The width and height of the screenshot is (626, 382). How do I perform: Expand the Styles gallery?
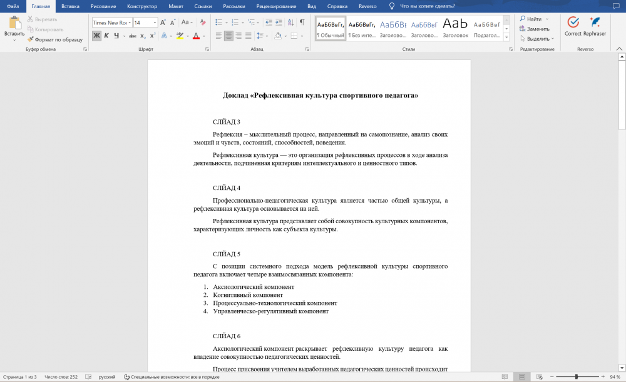pyautogui.click(x=506, y=37)
